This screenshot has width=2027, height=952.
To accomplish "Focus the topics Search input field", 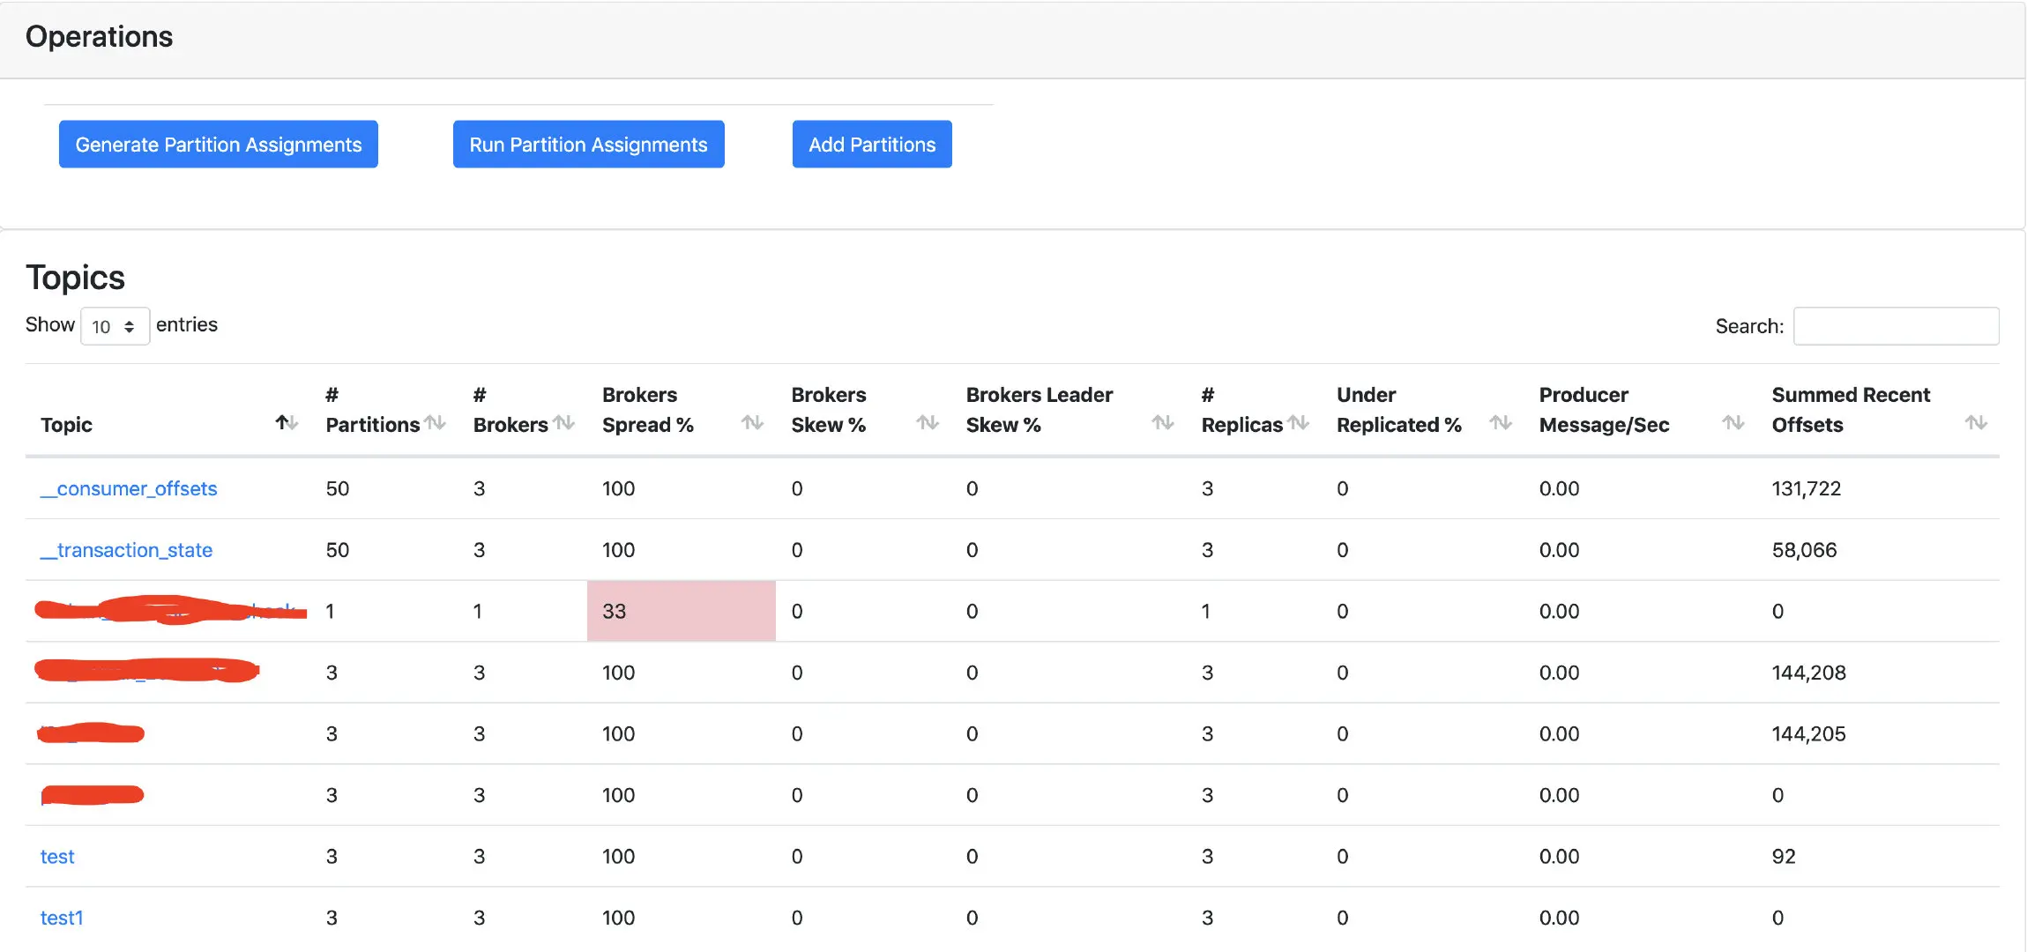I will tap(1896, 326).
